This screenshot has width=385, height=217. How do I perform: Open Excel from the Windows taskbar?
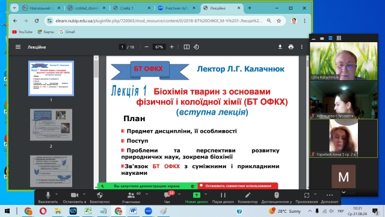(x=88, y=211)
